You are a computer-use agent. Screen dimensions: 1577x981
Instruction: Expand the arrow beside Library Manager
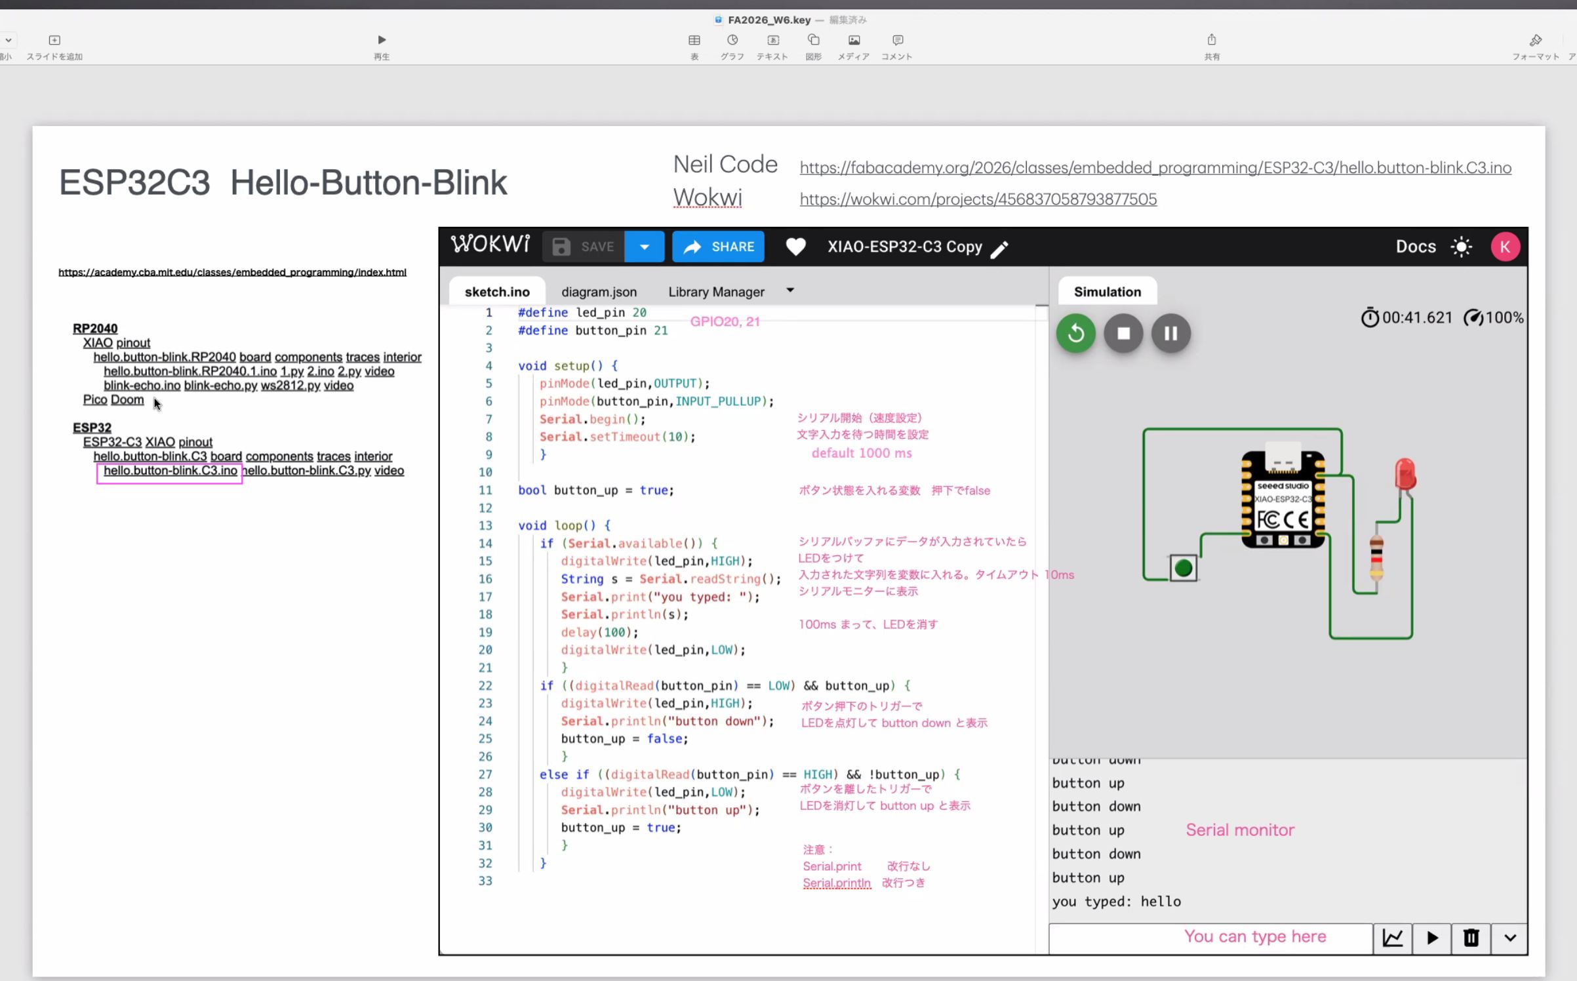point(789,290)
